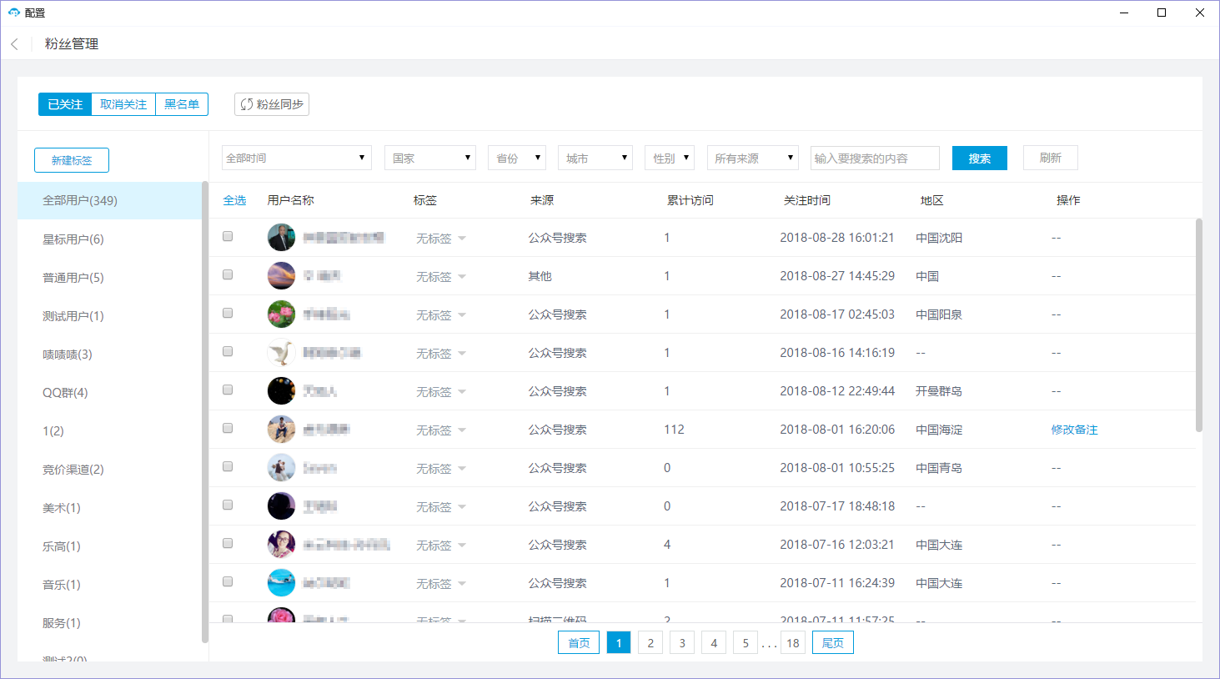
Task: Open the 所有来源 source dropdown
Action: coord(752,158)
